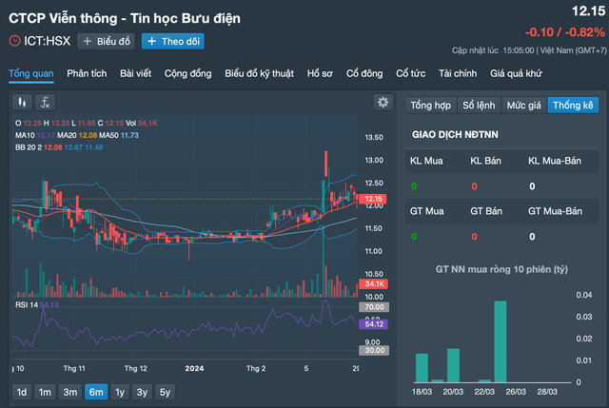Image resolution: width=609 pixels, height=408 pixels.
Task: Go to the Tài chính tab
Action: (457, 73)
